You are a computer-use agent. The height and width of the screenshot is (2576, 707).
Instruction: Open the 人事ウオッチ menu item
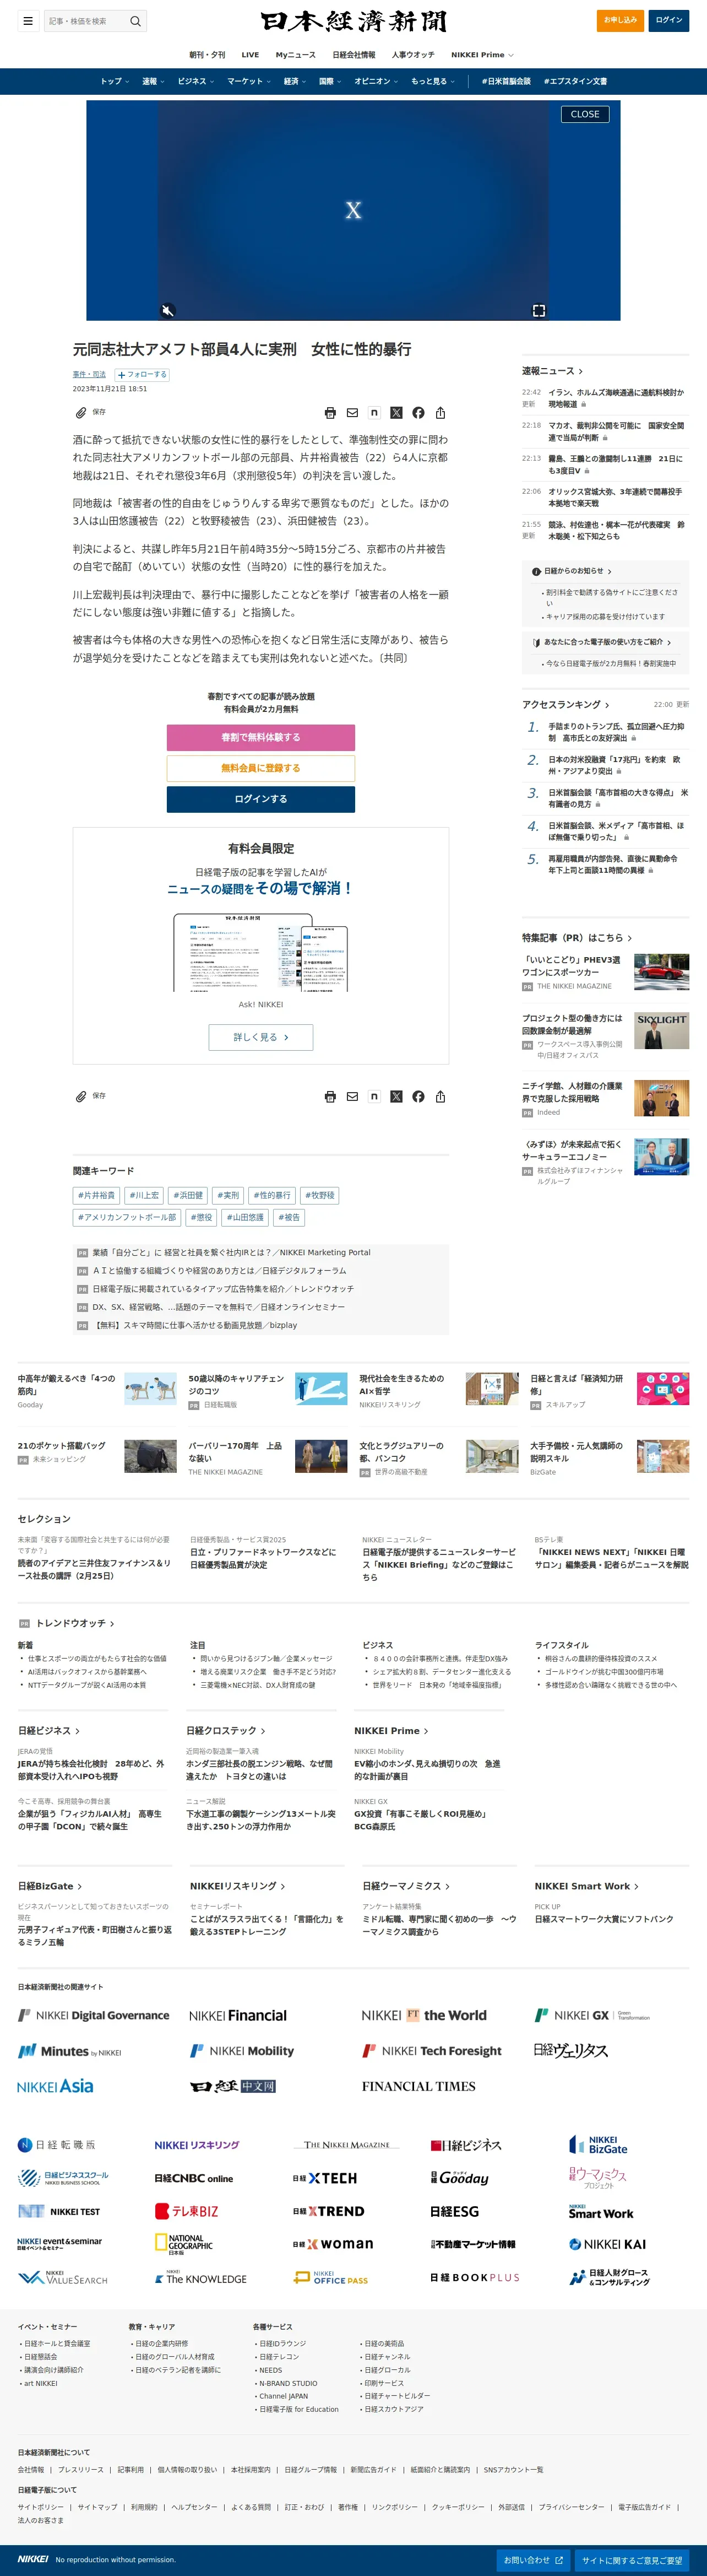pos(412,55)
